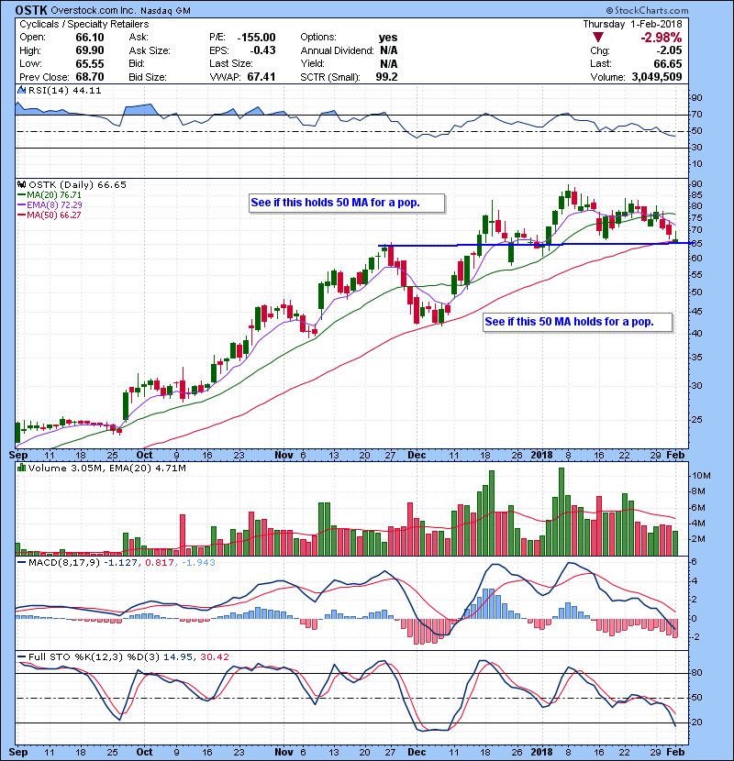Click the EMA(20) 4.71M label
The height and width of the screenshot is (761, 734).
point(148,469)
